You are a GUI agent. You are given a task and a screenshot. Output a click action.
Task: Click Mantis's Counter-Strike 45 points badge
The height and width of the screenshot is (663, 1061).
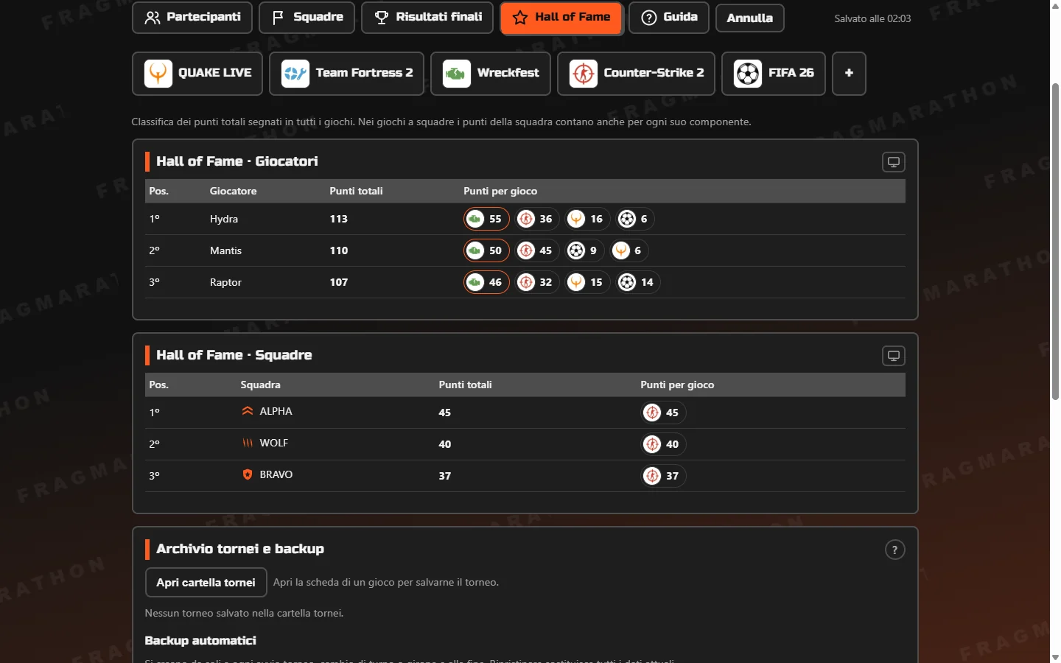pos(536,250)
